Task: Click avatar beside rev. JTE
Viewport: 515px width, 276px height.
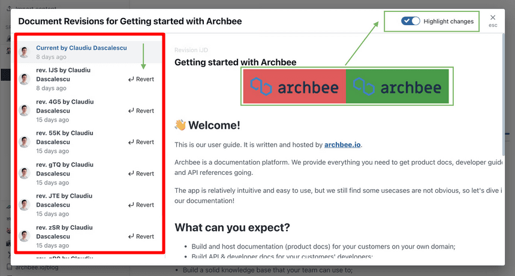Action: [25, 205]
